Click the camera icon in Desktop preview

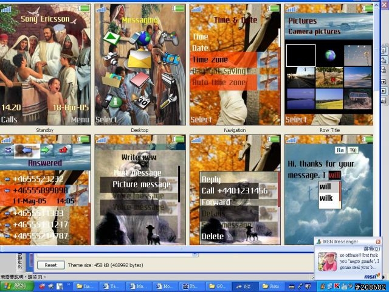[111, 59]
